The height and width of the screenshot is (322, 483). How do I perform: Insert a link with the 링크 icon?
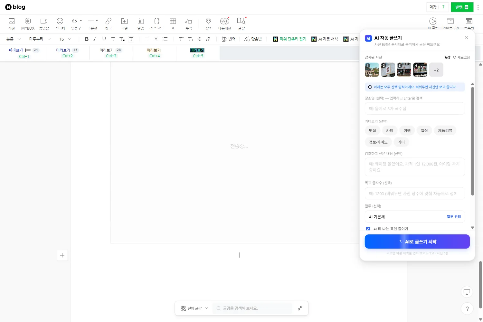tap(109, 24)
